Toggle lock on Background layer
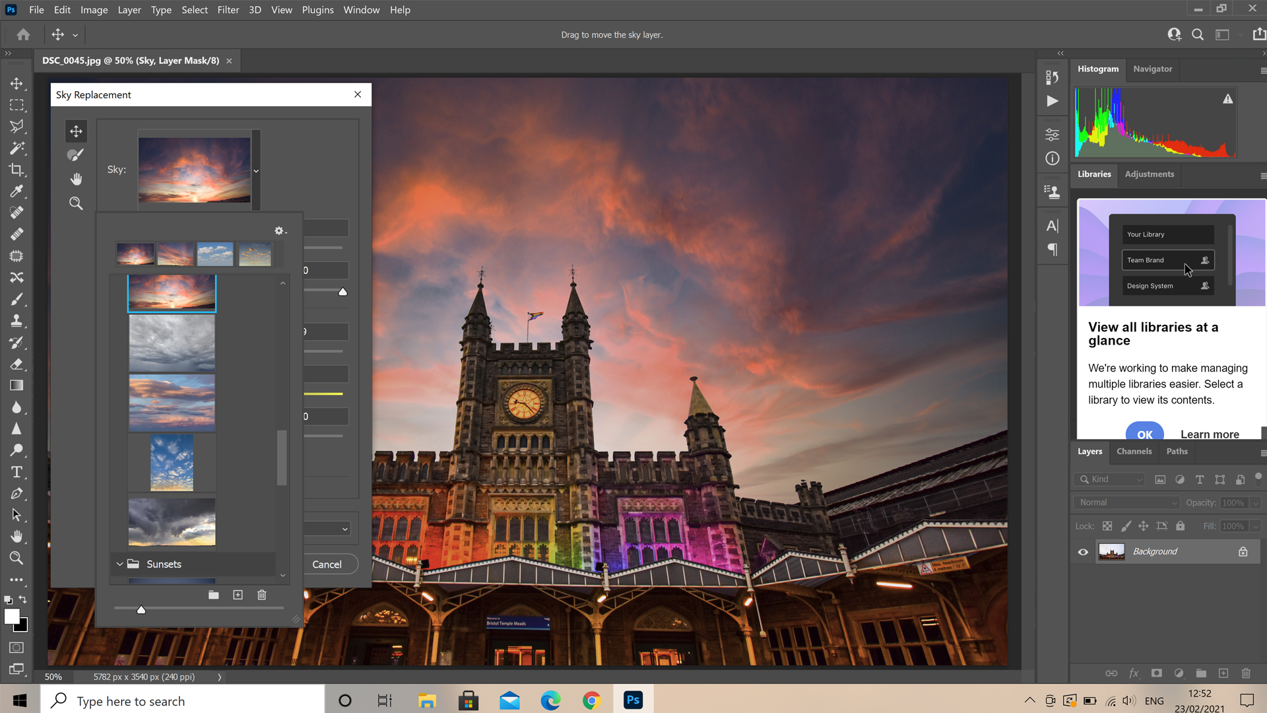 coord(1243,551)
